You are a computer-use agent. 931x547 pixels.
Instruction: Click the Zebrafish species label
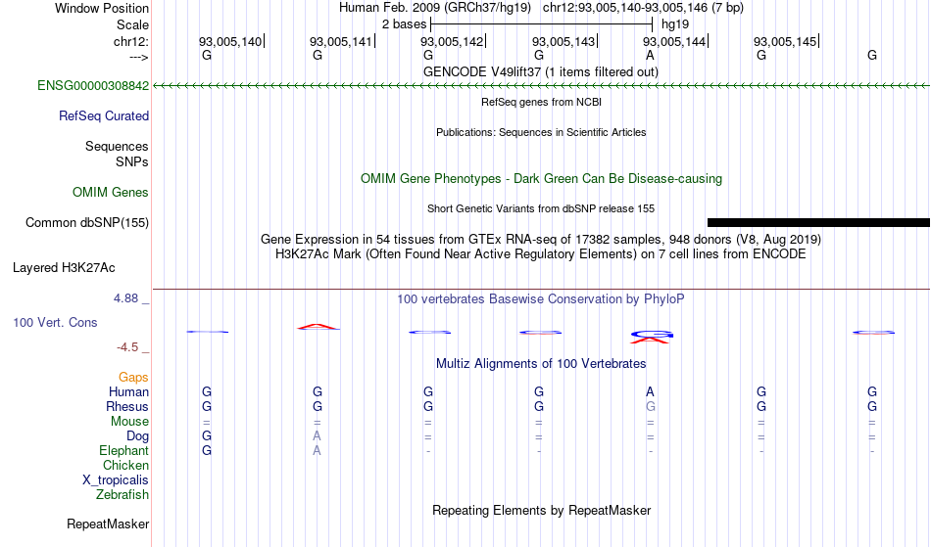tap(122, 495)
